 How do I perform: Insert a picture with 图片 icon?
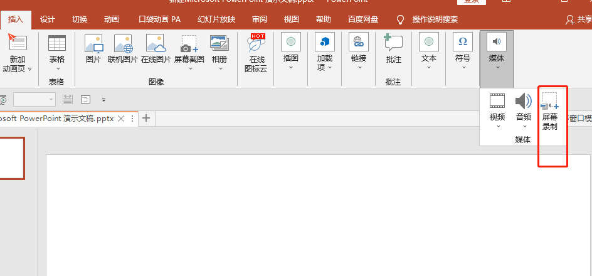tap(93, 43)
